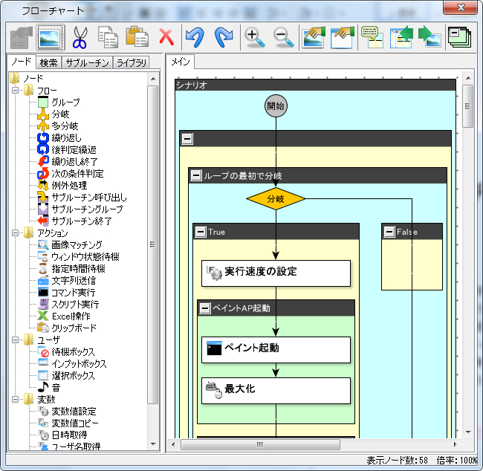Select 指定時間待機 action in tree
Screen dimensions: 483x471
click(x=78, y=269)
